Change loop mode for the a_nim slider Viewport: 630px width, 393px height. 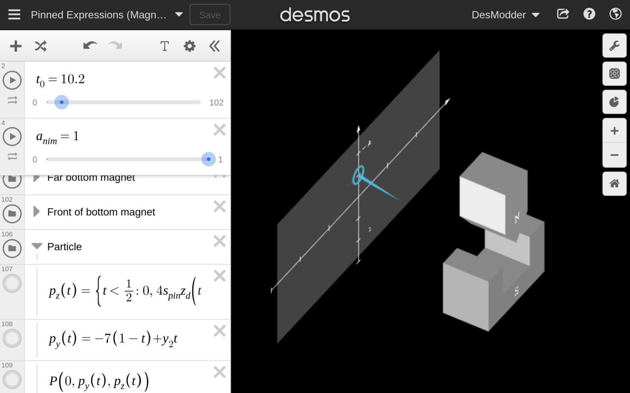click(x=12, y=156)
